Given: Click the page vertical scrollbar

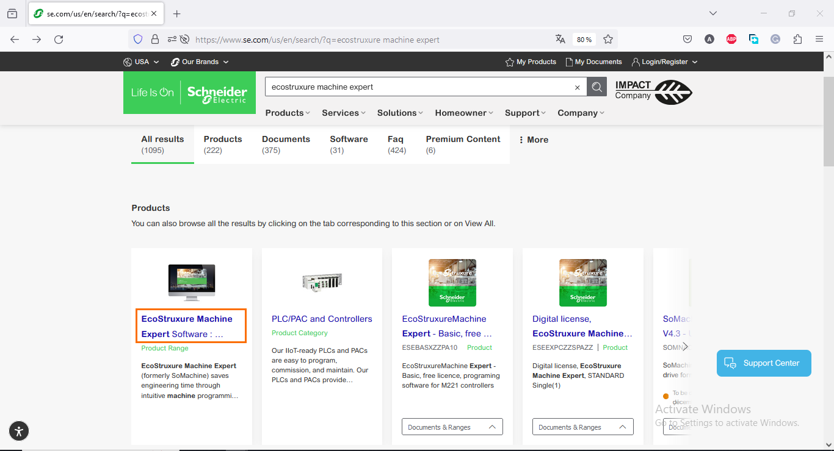Looking at the screenshot, I should (x=829, y=122).
